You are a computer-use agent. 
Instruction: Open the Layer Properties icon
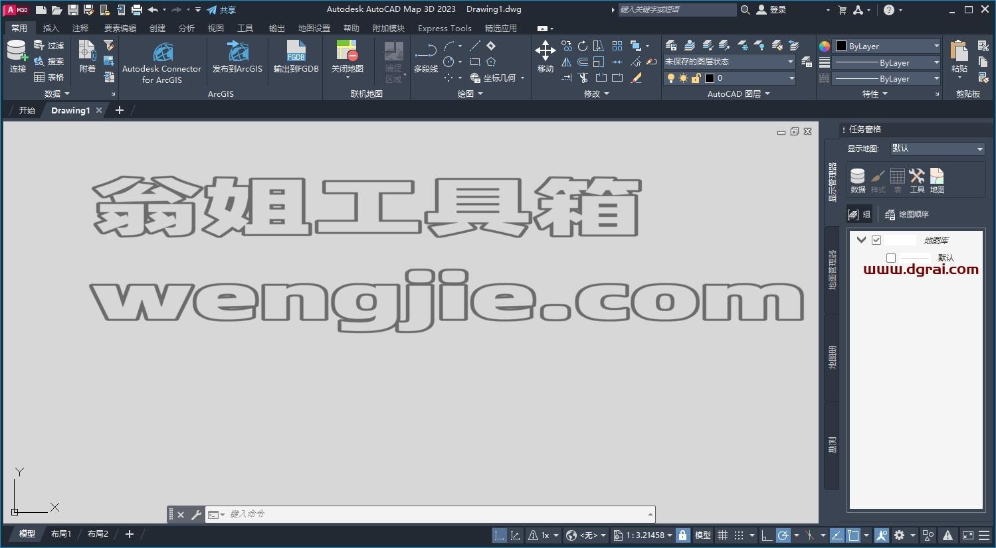(x=671, y=46)
